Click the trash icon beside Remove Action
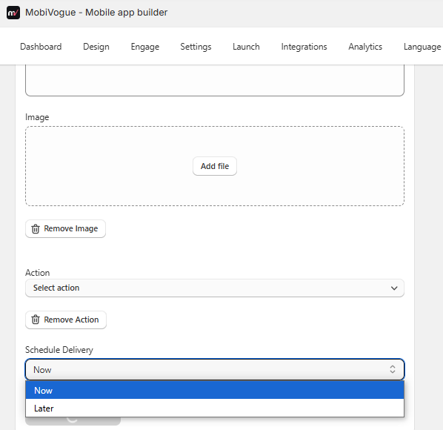This screenshot has width=443, height=430. (x=36, y=320)
